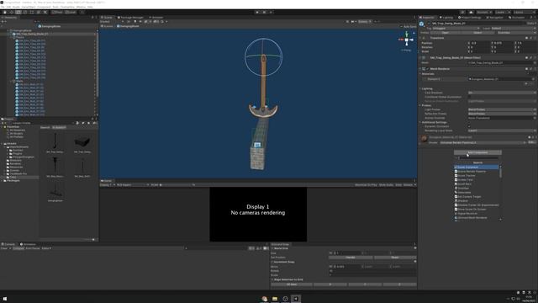Click the Unity icon in taskbar

point(296,299)
